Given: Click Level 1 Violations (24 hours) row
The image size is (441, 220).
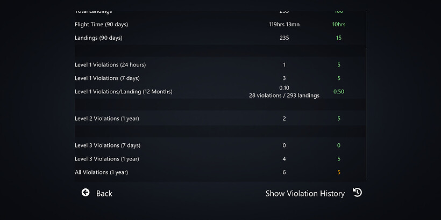Looking at the screenshot, I should click(x=110, y=64).
